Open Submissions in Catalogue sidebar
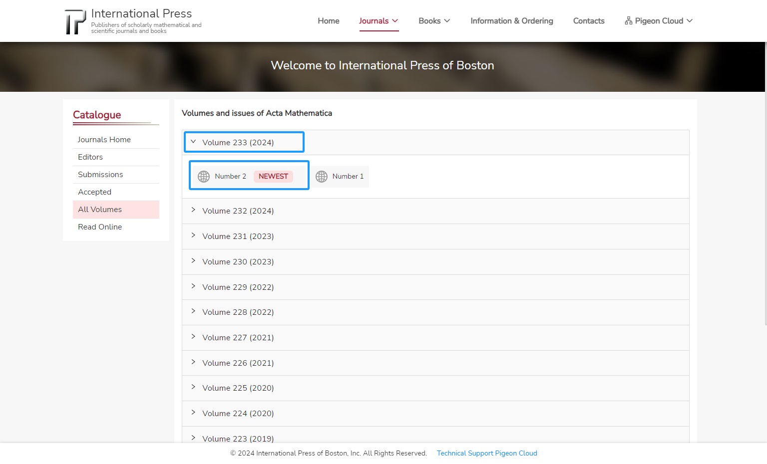The image size is (767, 464). (116, 175)
